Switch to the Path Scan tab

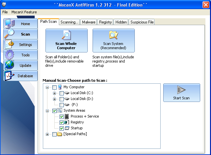[x=48, y=21]
